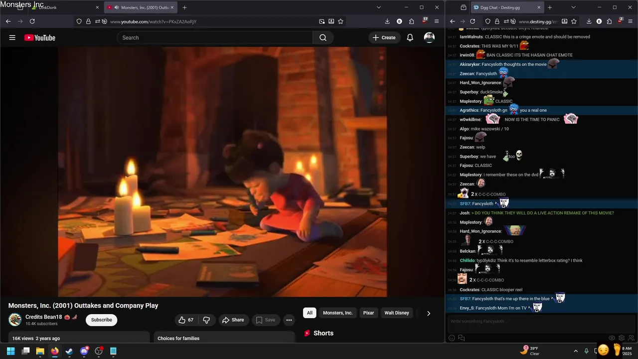Open the weather widget showing 39°F

[529, 351]
